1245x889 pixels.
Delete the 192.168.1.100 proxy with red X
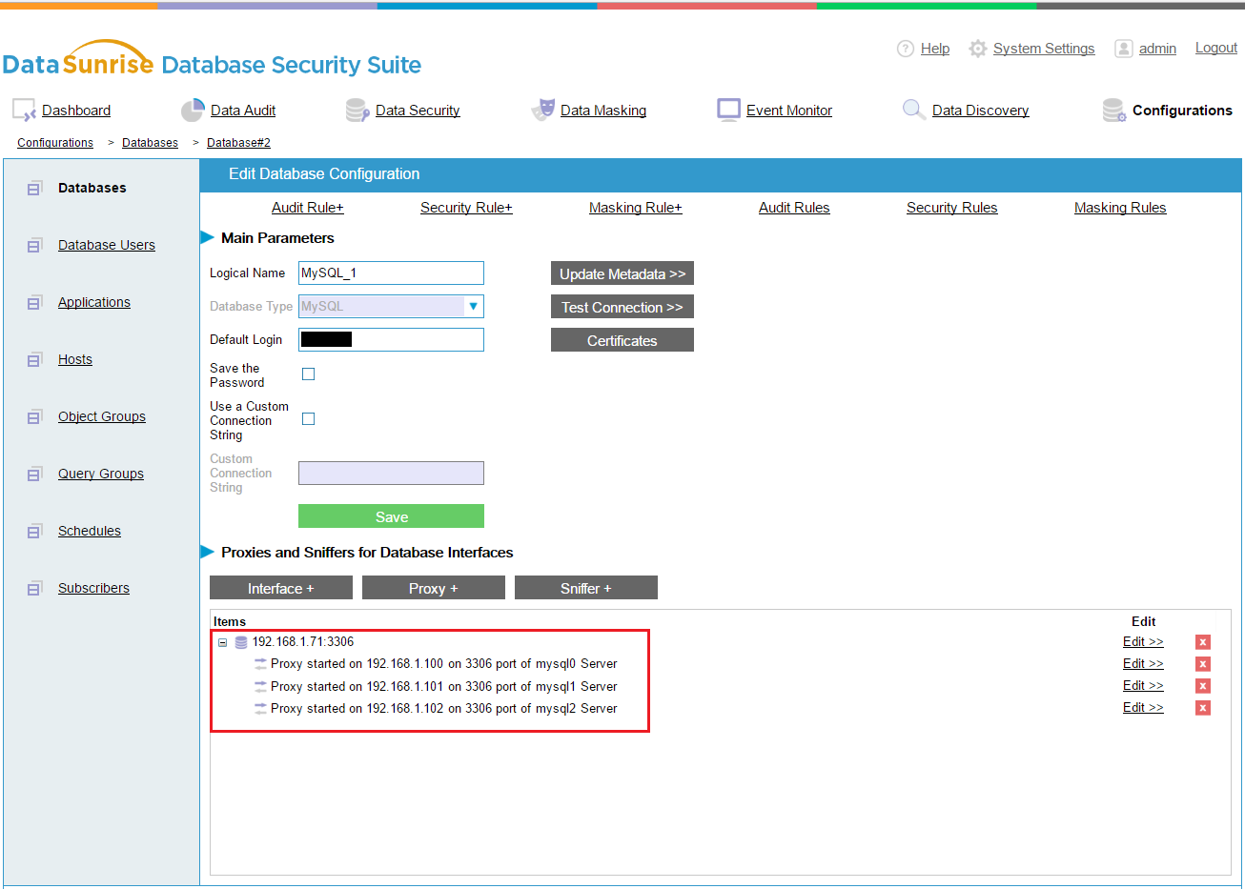tap(1203, 664)
